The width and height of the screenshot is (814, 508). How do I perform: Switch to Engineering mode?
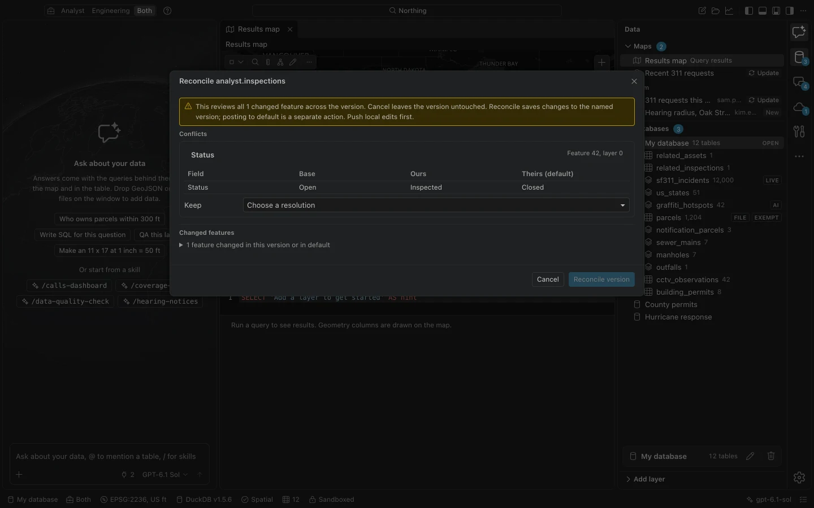pyautogui.click(x=111, y=11)
